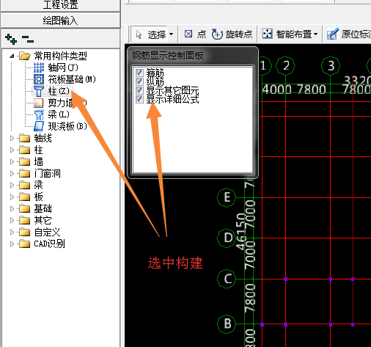Expand the 轴线 folder node

12,138
